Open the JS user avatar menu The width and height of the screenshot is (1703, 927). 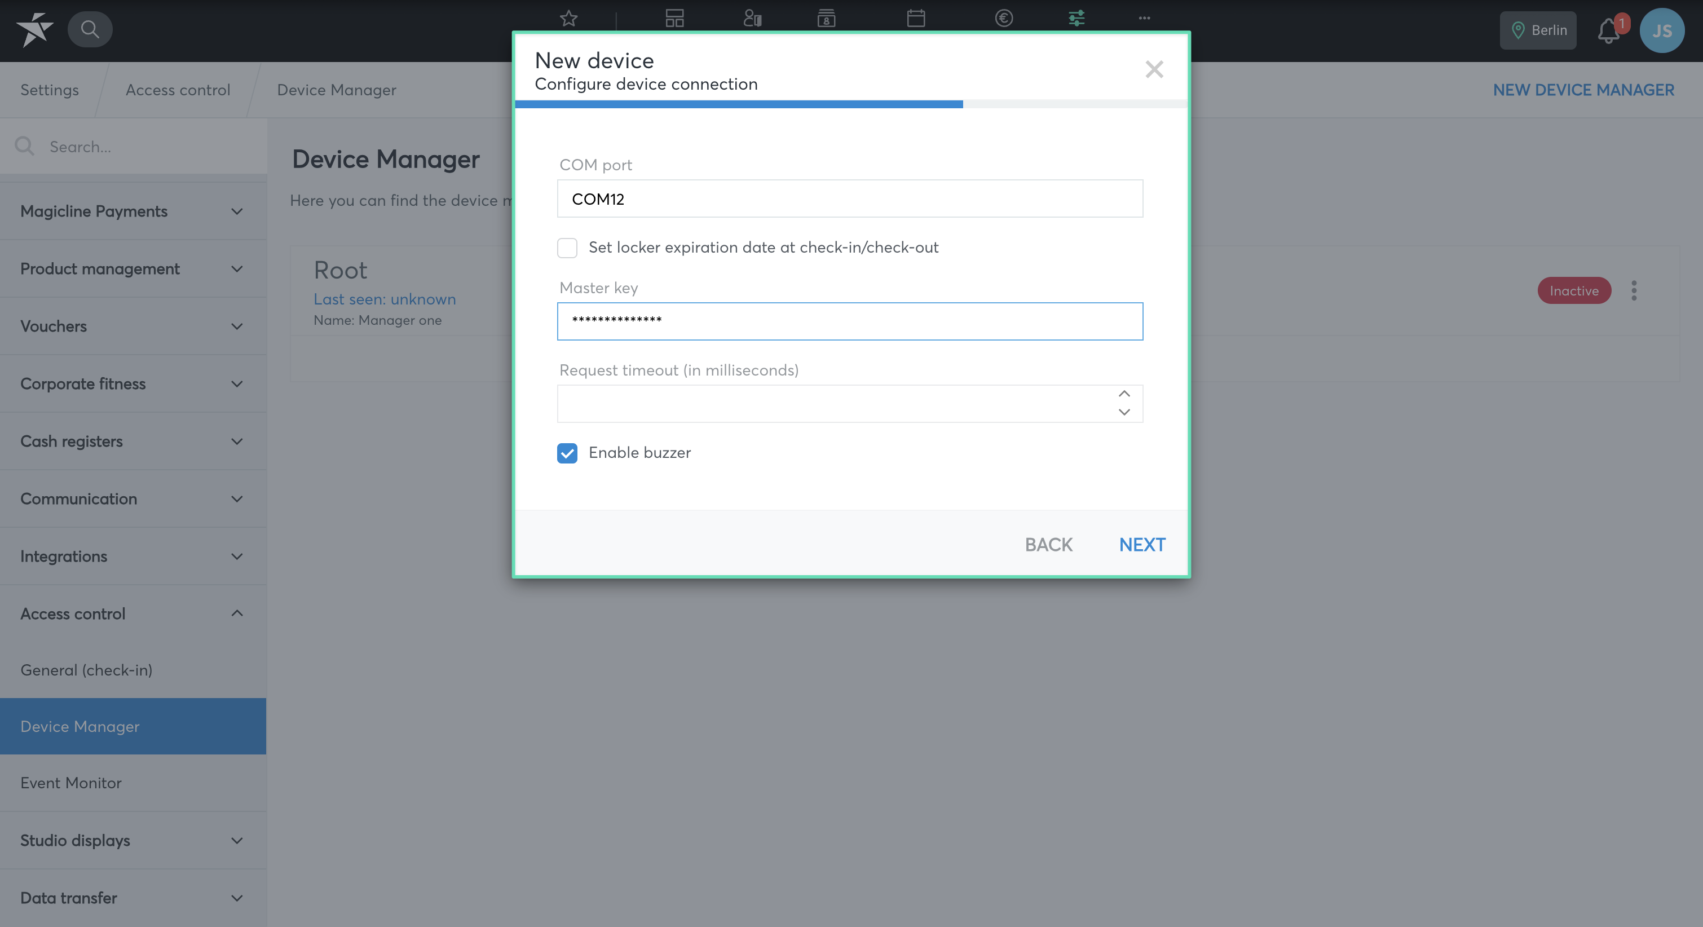[1661, 30]
